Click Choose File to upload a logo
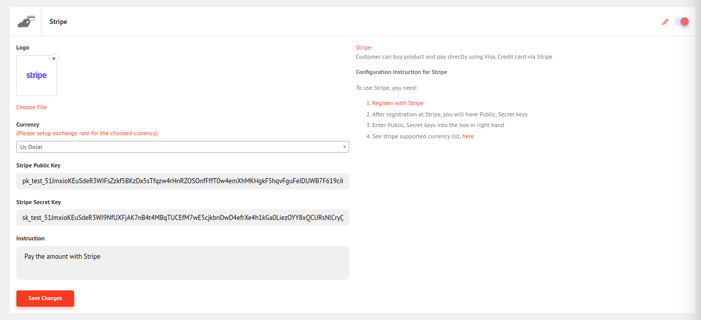The height and width of the screenshot is (320, 701). tap(31, 107)
